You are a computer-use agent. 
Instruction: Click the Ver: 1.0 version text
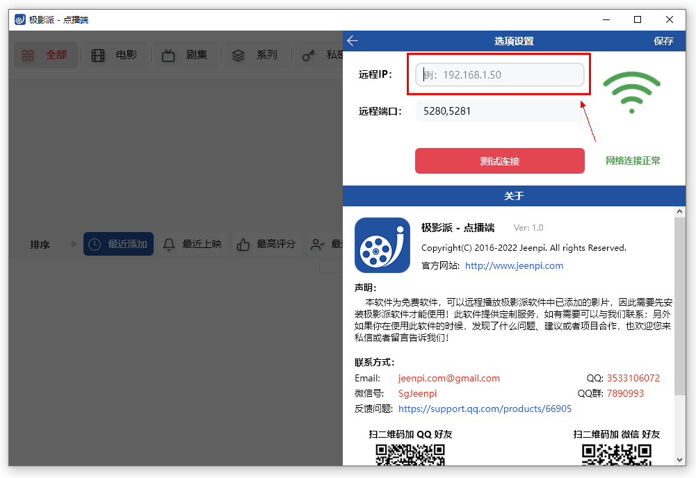pos(528,228)
